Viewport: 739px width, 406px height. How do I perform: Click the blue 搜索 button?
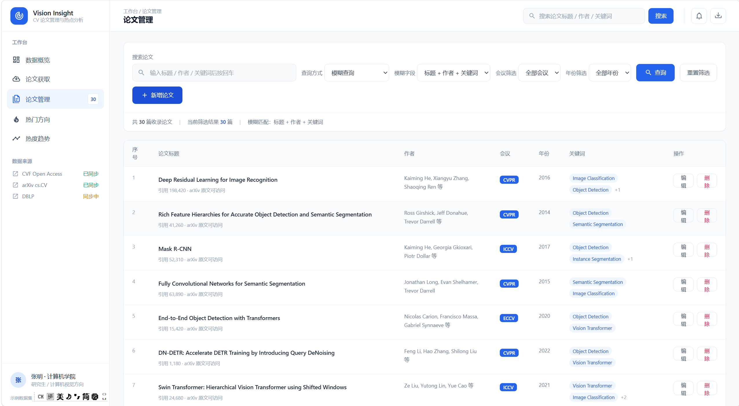point(661,16)
